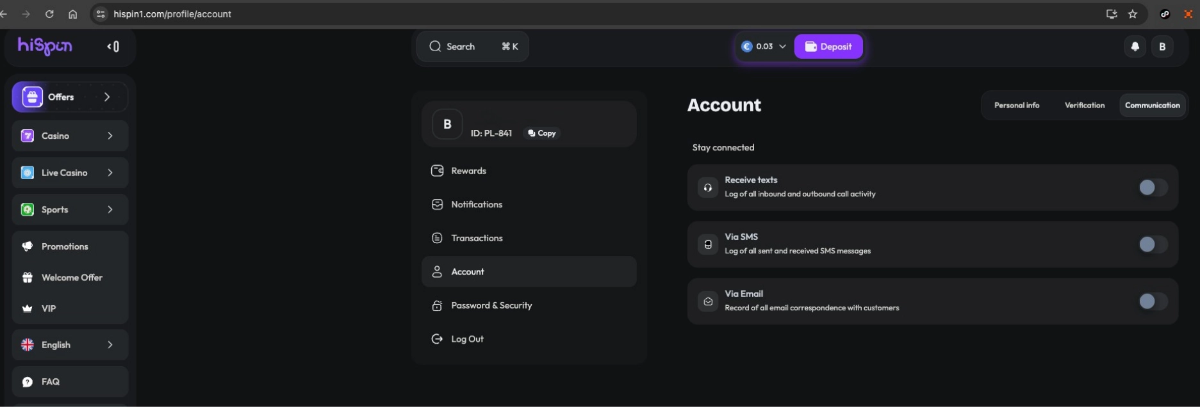Image resolution: width=1200 pixels, height=407 pixels.
Task: Click the browser home button
Action: [x=72, y=14]
